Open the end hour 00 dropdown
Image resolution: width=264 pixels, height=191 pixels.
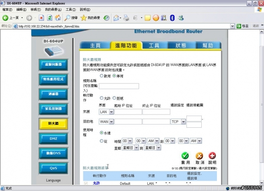pyautogui.click(x=170, y=141)
